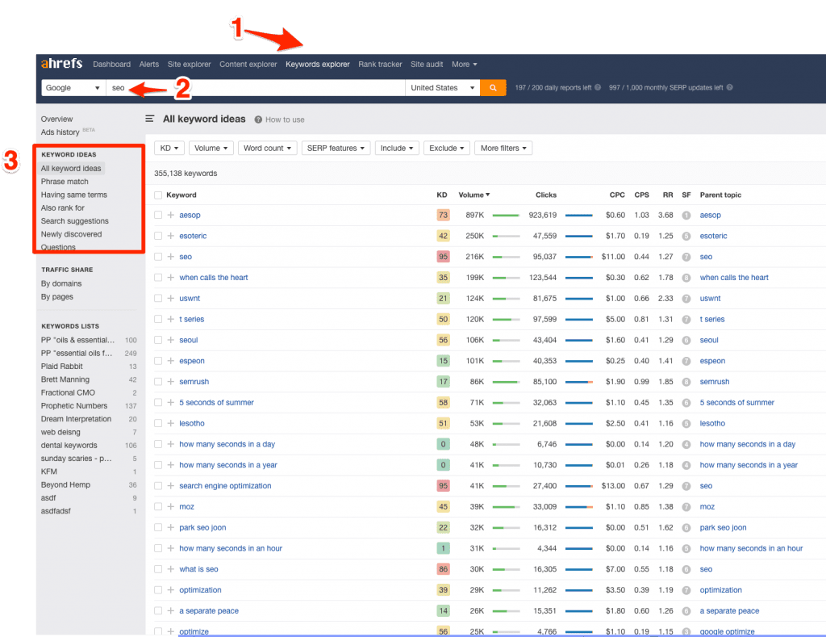Click the keyword search input containing seo
826x637 pixels.
click(256, 87)
